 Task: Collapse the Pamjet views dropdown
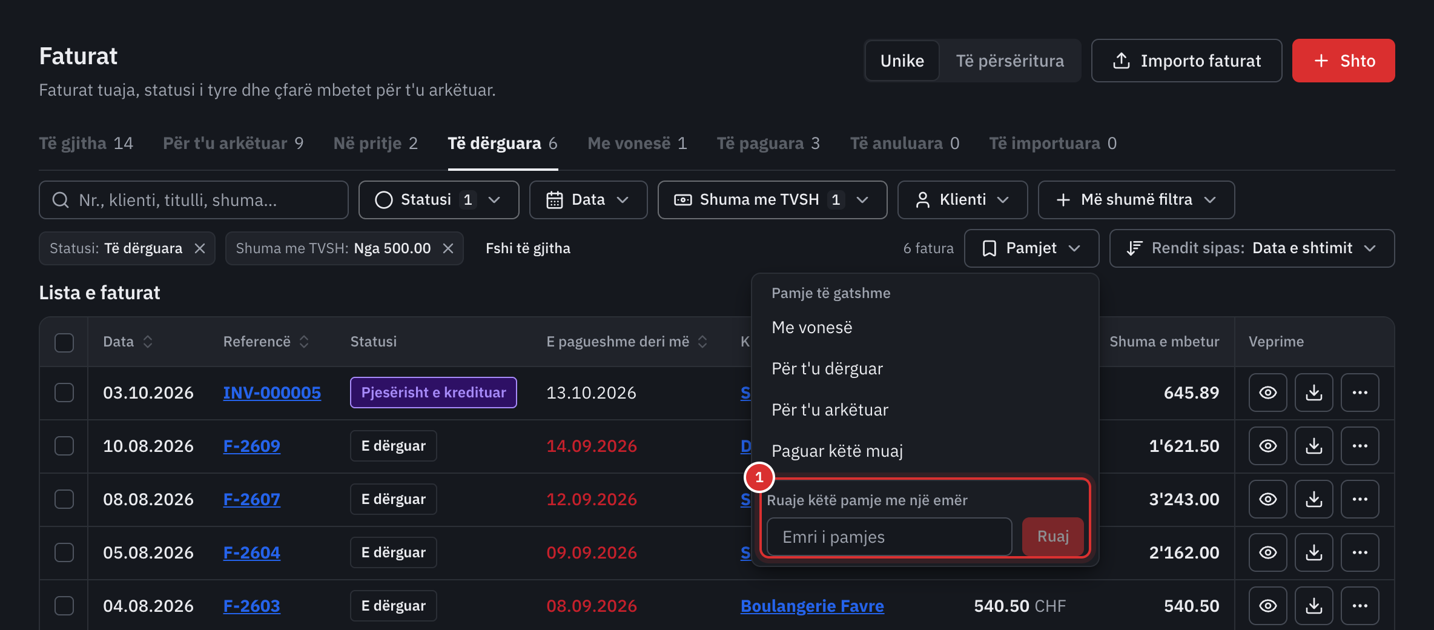tap(1031, 248)
